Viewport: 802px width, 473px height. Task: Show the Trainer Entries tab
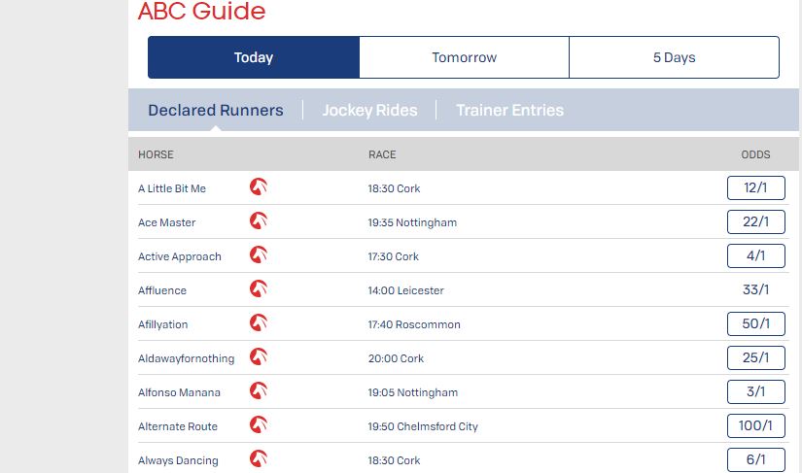pyautogui.click(x=509, y=111)
